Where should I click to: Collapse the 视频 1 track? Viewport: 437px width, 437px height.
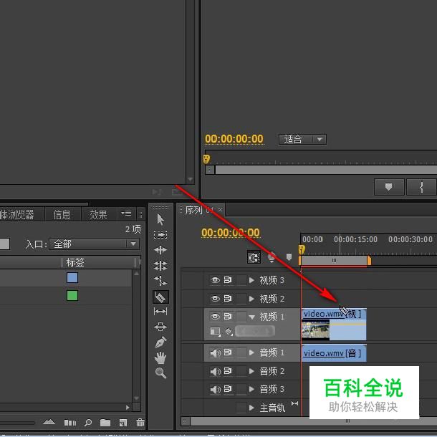coord(252,317)
